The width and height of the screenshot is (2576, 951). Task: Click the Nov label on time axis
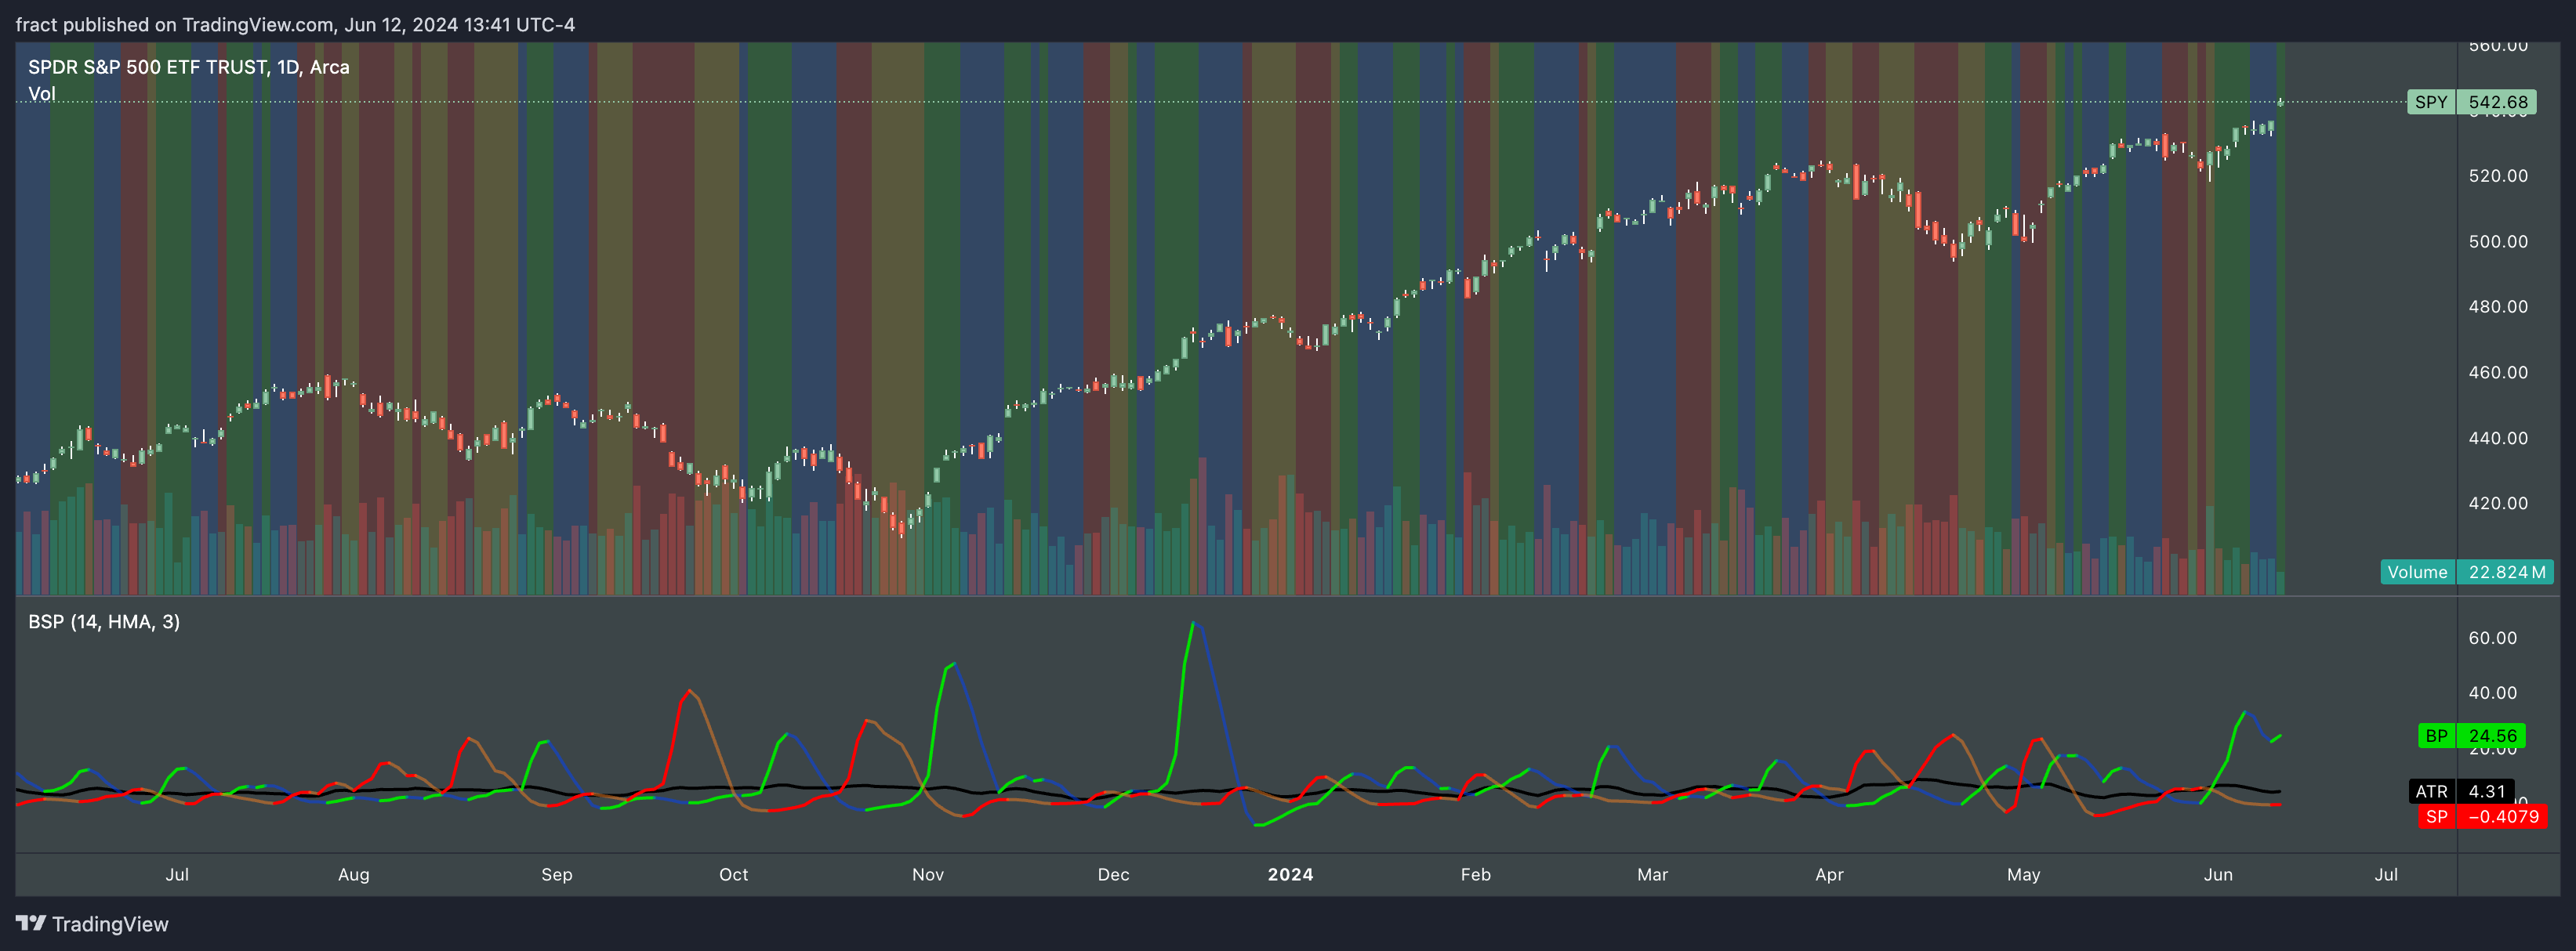[928, 875]
